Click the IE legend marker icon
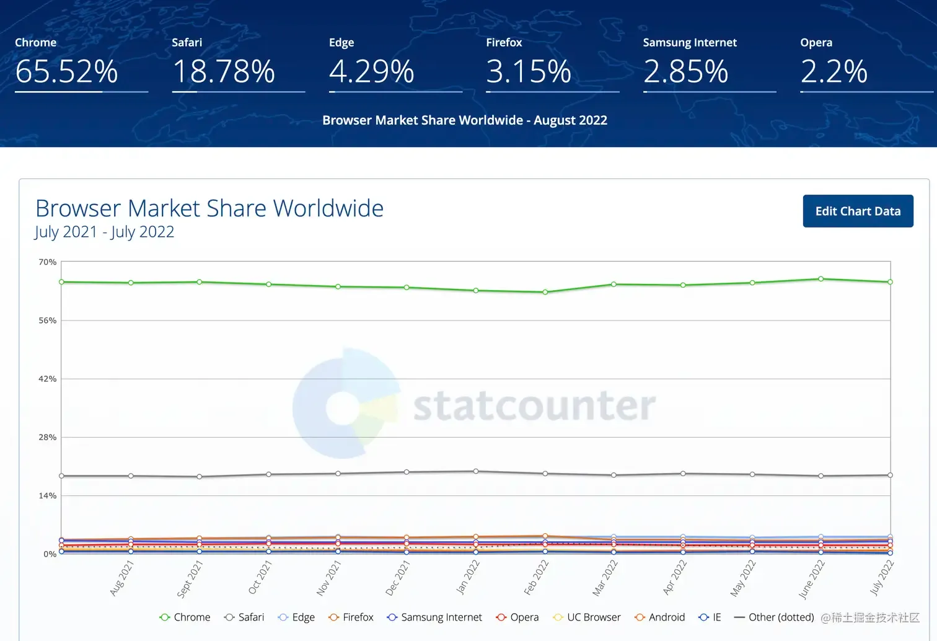Image resolution: width=937 pixels, height=641 pixels. tap(703, 617)
